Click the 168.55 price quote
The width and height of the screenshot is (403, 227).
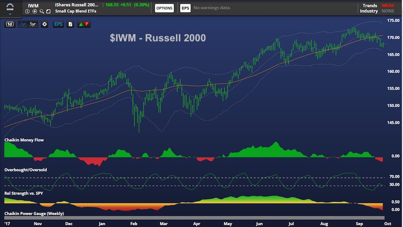click(112, 5)
